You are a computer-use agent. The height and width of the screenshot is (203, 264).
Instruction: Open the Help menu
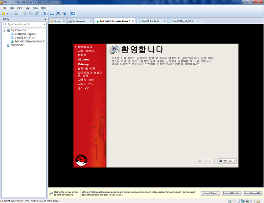coord(44,8)
